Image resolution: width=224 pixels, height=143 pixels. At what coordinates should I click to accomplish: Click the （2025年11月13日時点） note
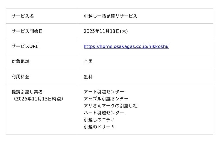point(38,98)
